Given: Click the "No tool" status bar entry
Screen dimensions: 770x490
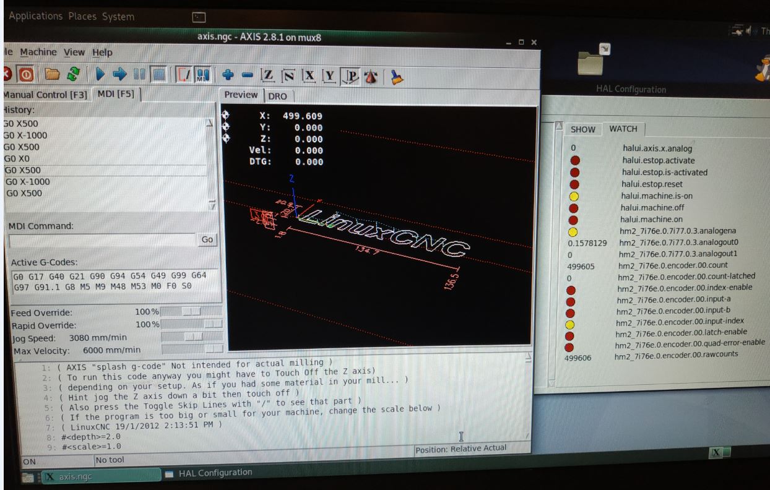Looking at the screenshot, I should coord(111,460).
